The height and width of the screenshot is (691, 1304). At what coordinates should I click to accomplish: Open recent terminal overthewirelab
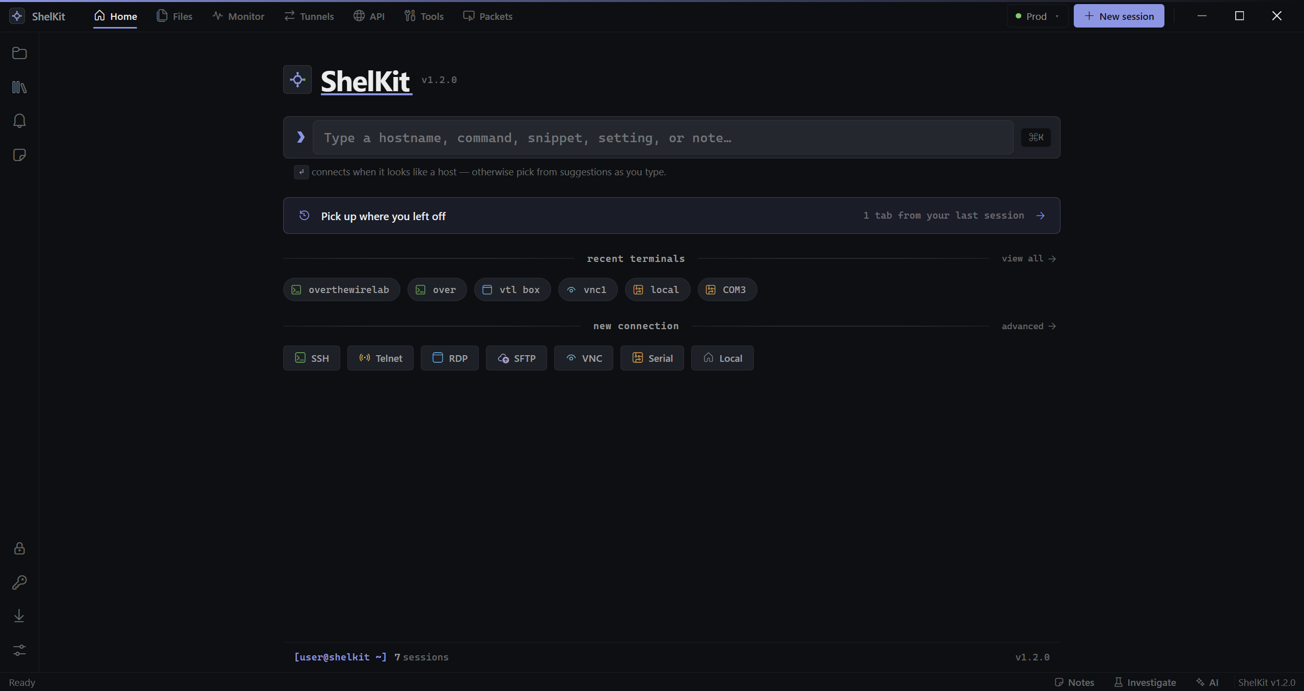click(341, 289)
